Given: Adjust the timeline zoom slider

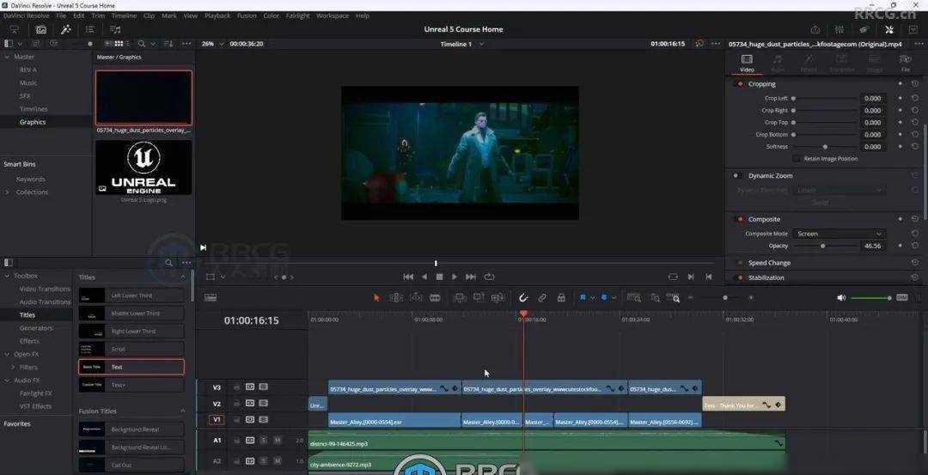Looking at the screenshot, I should (x=725, y=297).
